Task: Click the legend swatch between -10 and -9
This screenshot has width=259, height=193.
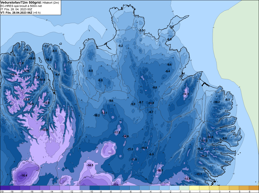Action: [95, 188]
